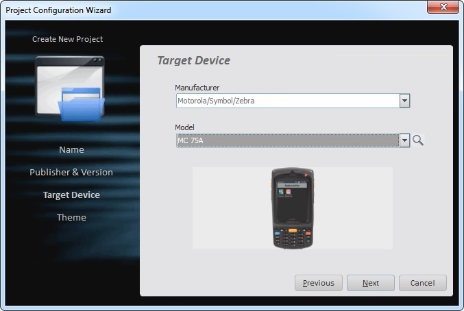Expand the Manufacturer dropdown arrow

404,101
